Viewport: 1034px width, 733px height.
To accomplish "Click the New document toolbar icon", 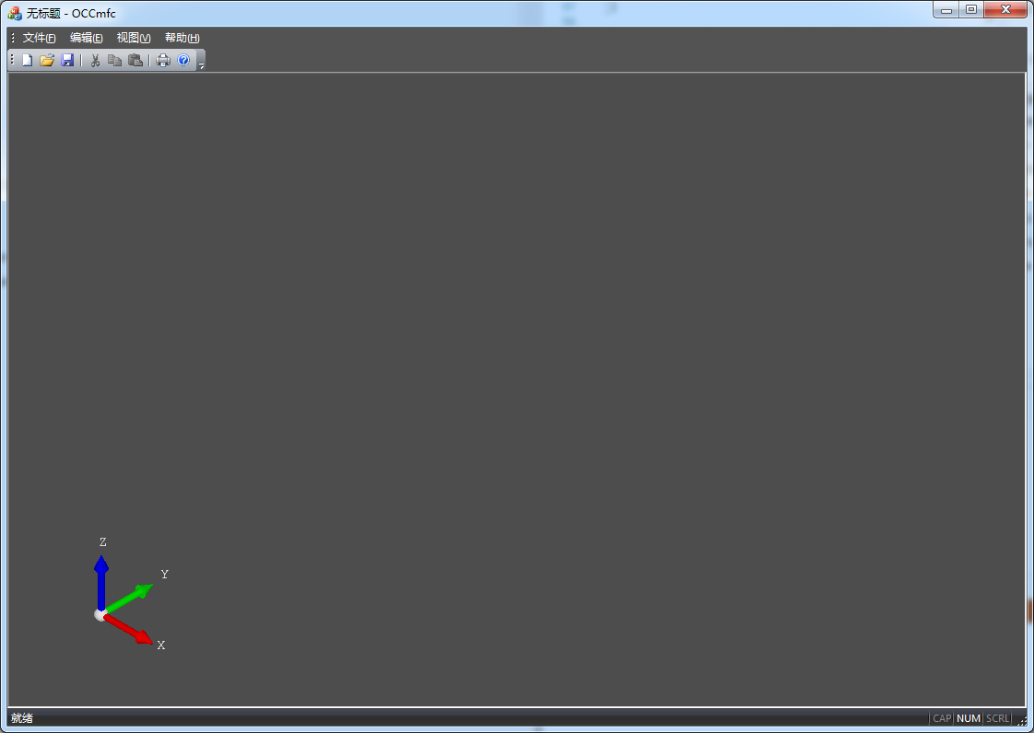I will [x=27, y=60].
